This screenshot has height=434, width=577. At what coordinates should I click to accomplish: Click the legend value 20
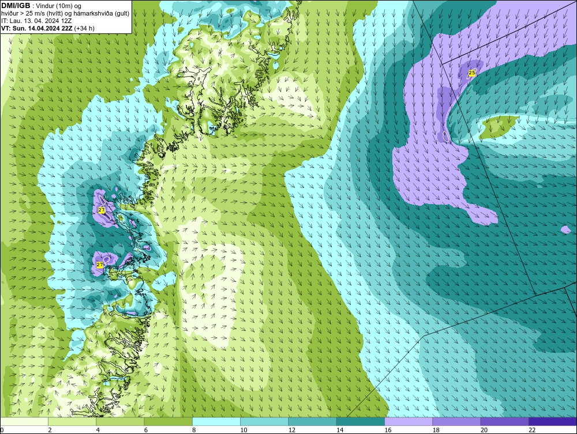[484, 430]
